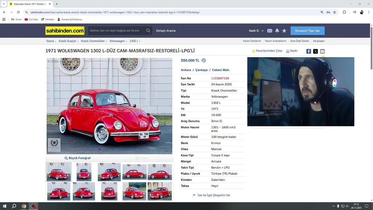Screen dimensions: 373x210
Task: Open the media control icon in Chrome toolbar
Action: 355,12
